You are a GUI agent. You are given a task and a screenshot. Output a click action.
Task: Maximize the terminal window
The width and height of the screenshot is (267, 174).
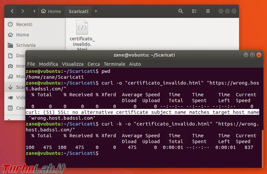click(252, 55)
